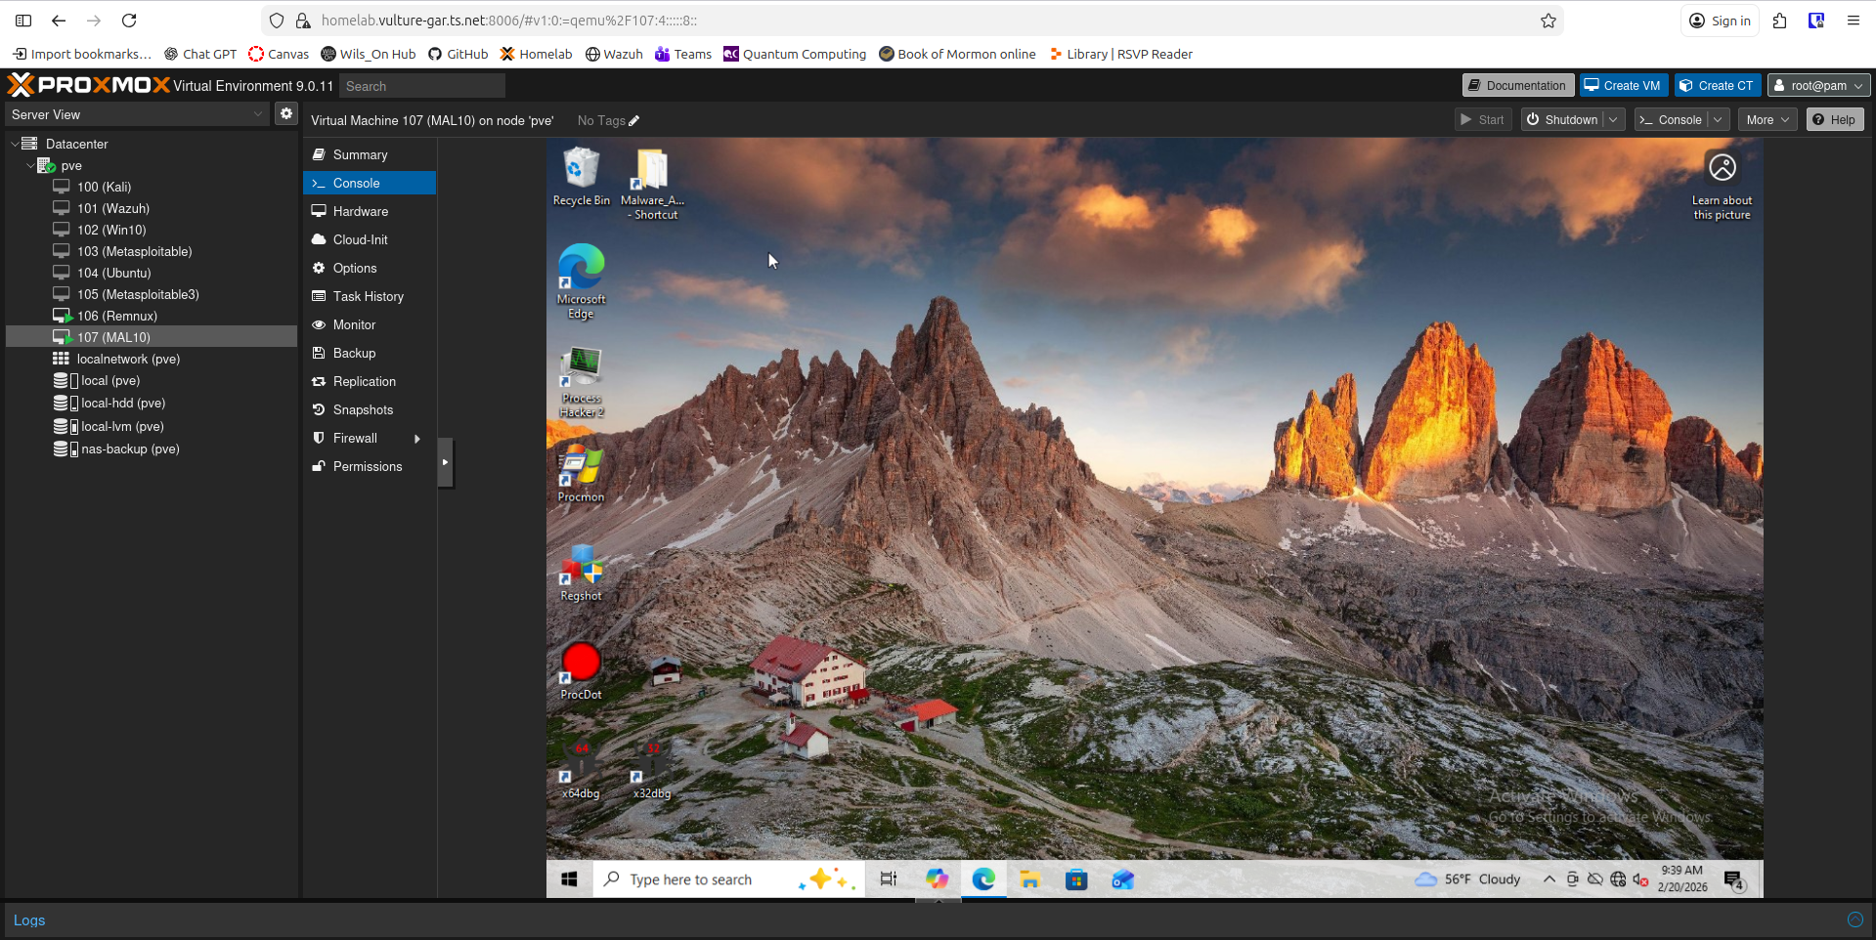1876x940 pixels.
Task: Click Sign in in the browser
Action: (1721, 21)
